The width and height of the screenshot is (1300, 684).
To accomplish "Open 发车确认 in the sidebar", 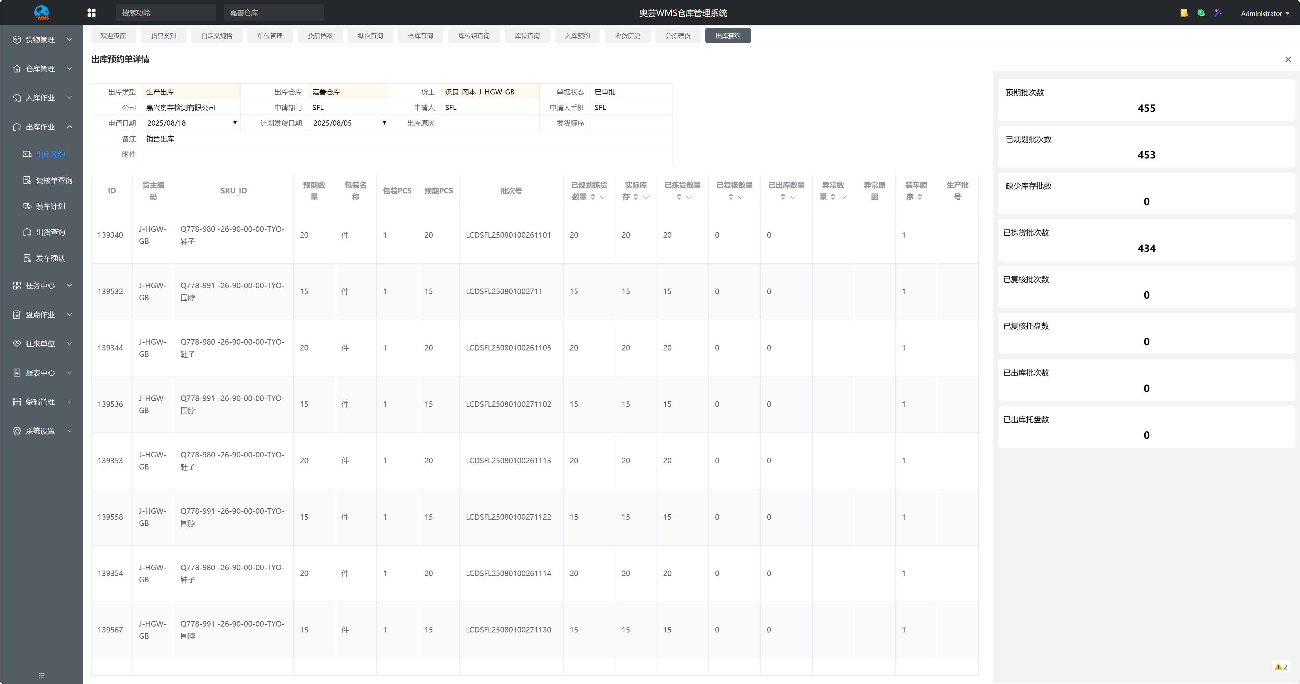I will (50, 258).
